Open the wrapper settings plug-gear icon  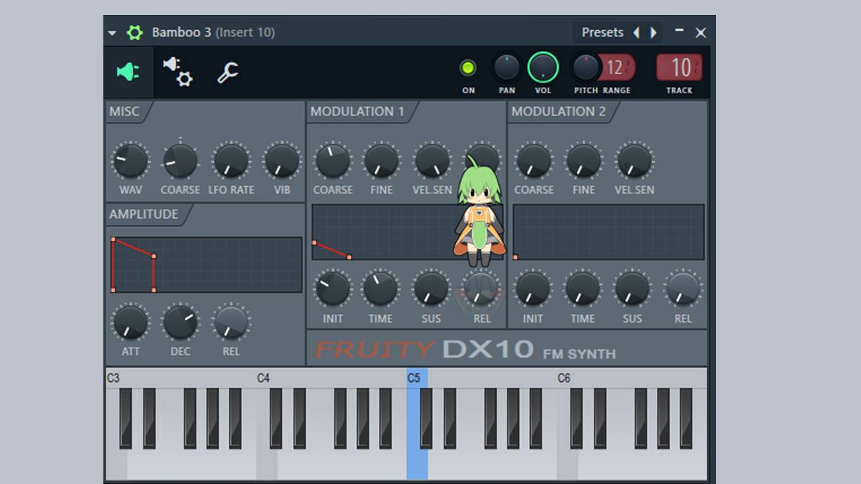178,72
